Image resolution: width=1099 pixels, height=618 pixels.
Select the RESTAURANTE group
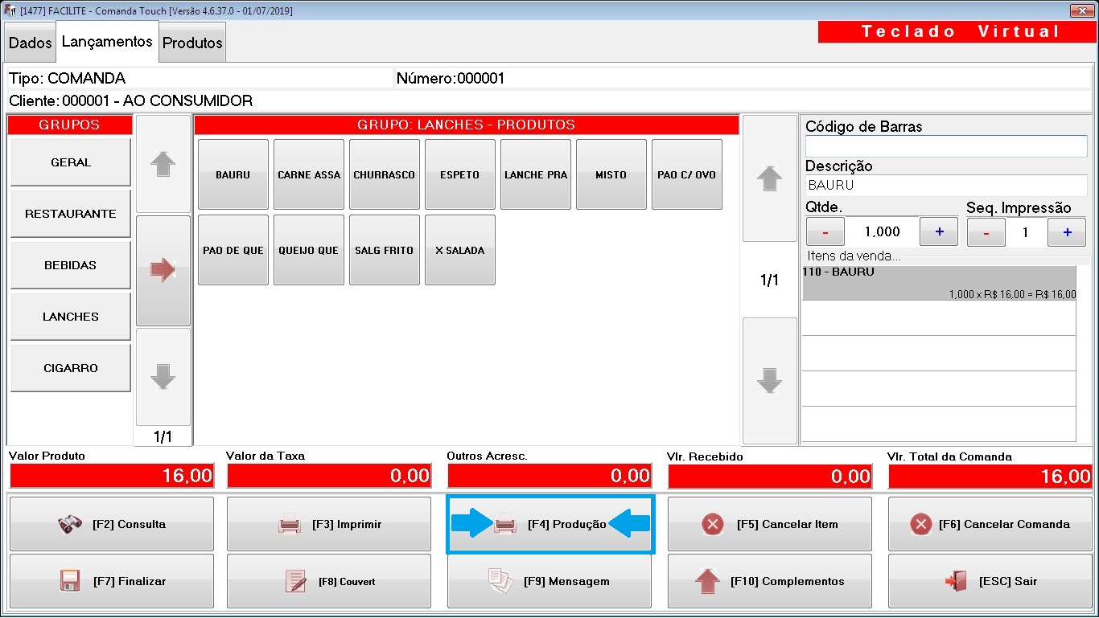[x=71, y=214]
